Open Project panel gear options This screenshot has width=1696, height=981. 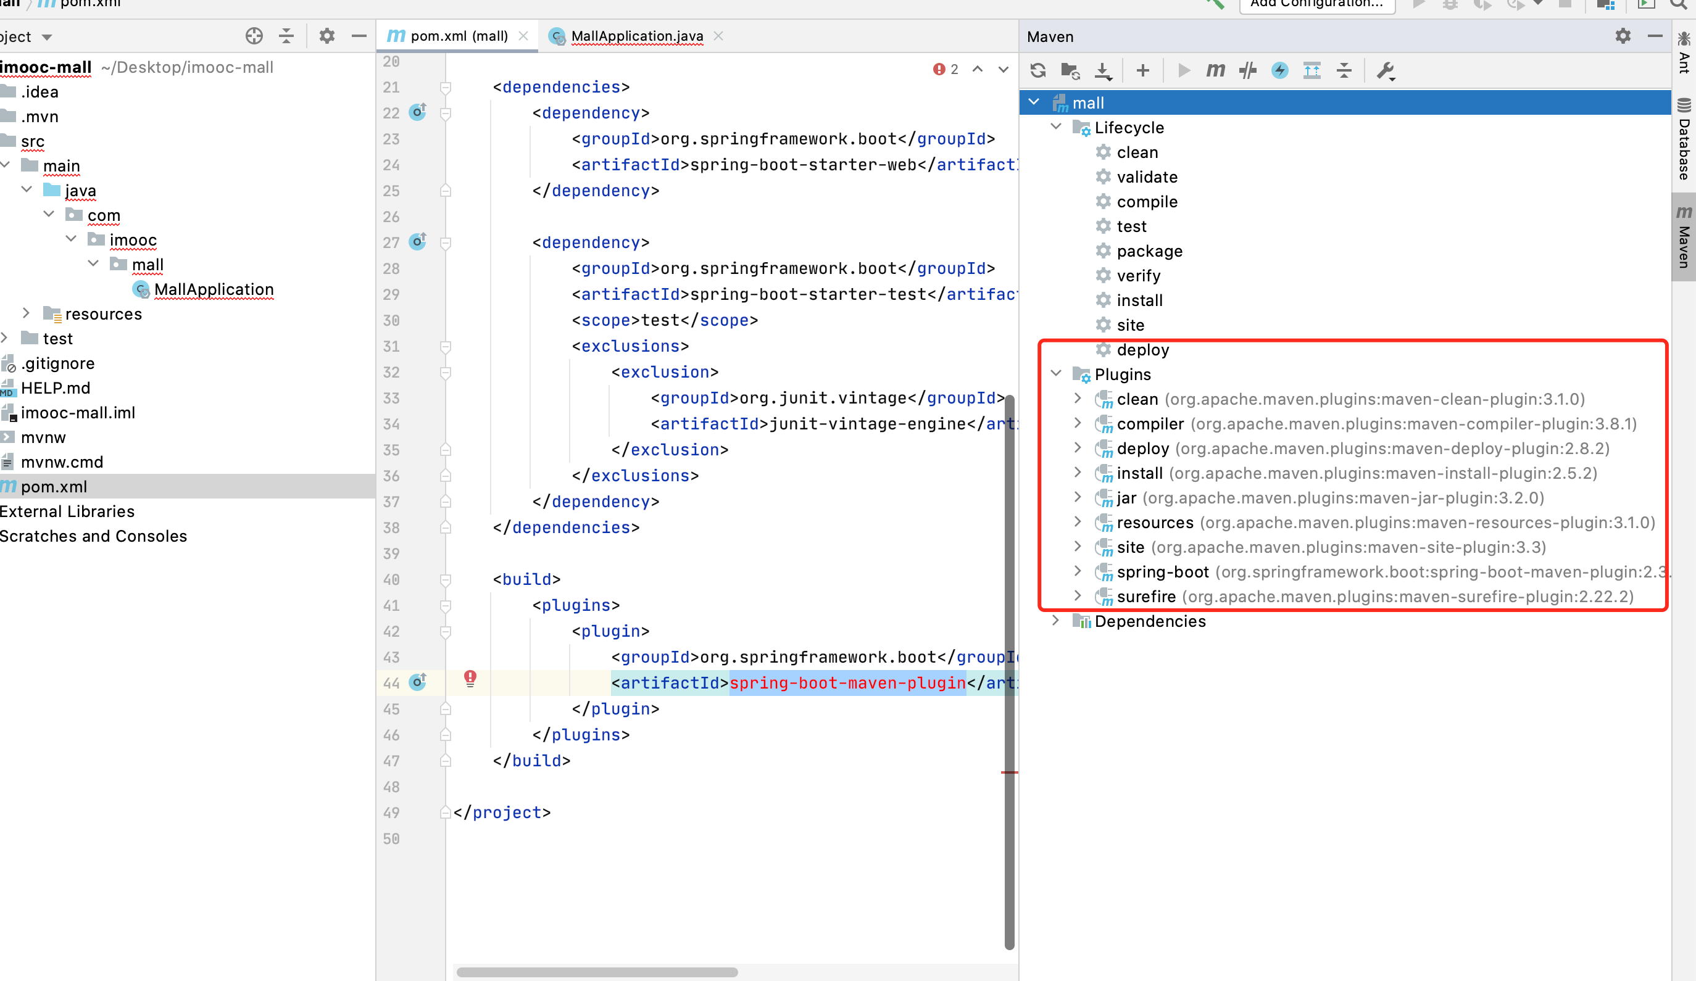(327, 36)
